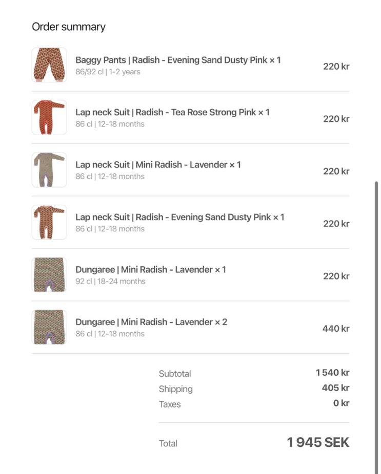Click the Taxes value 0 kr

pyautogui.click(x=341, y=403)
